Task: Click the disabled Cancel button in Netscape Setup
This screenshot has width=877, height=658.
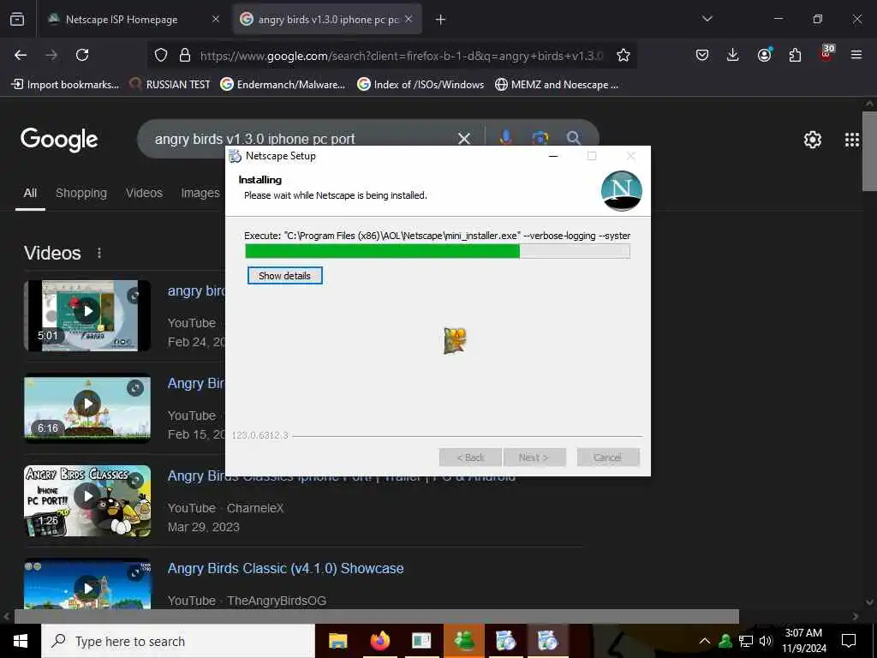Action: coord(608,458)
